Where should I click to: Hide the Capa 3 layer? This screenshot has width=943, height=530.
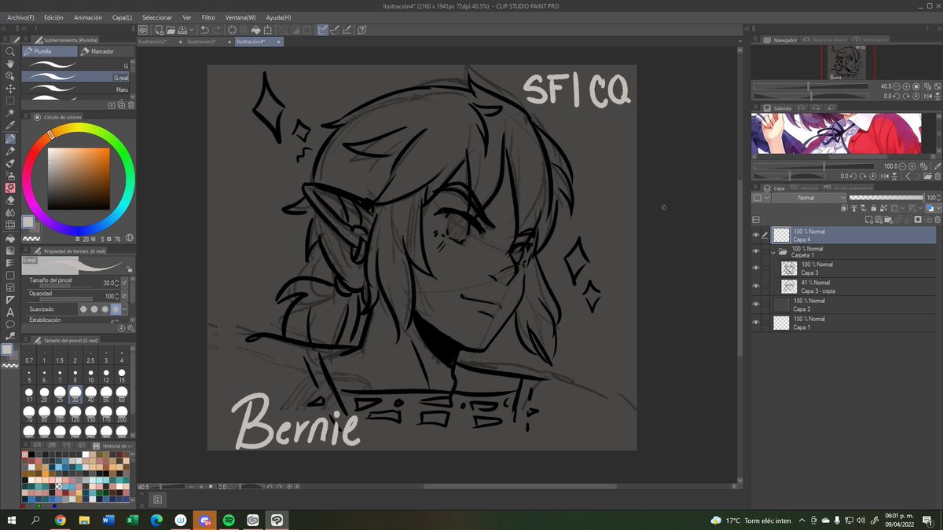[756, 268]
